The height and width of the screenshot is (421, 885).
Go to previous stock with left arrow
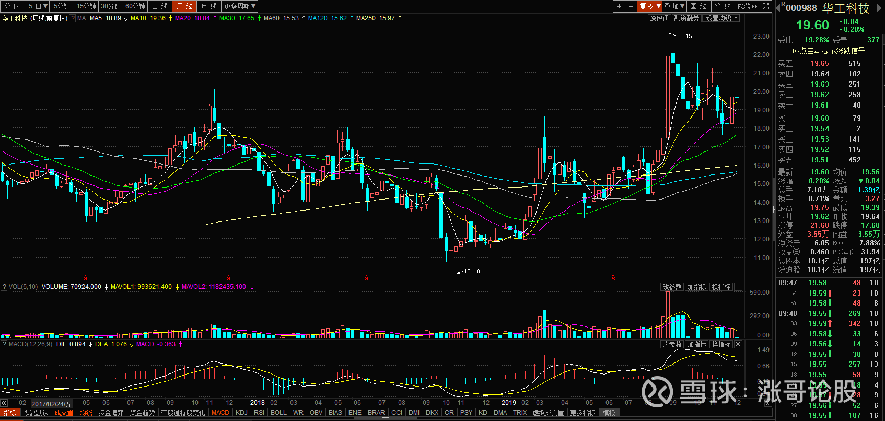pos(778,7)
